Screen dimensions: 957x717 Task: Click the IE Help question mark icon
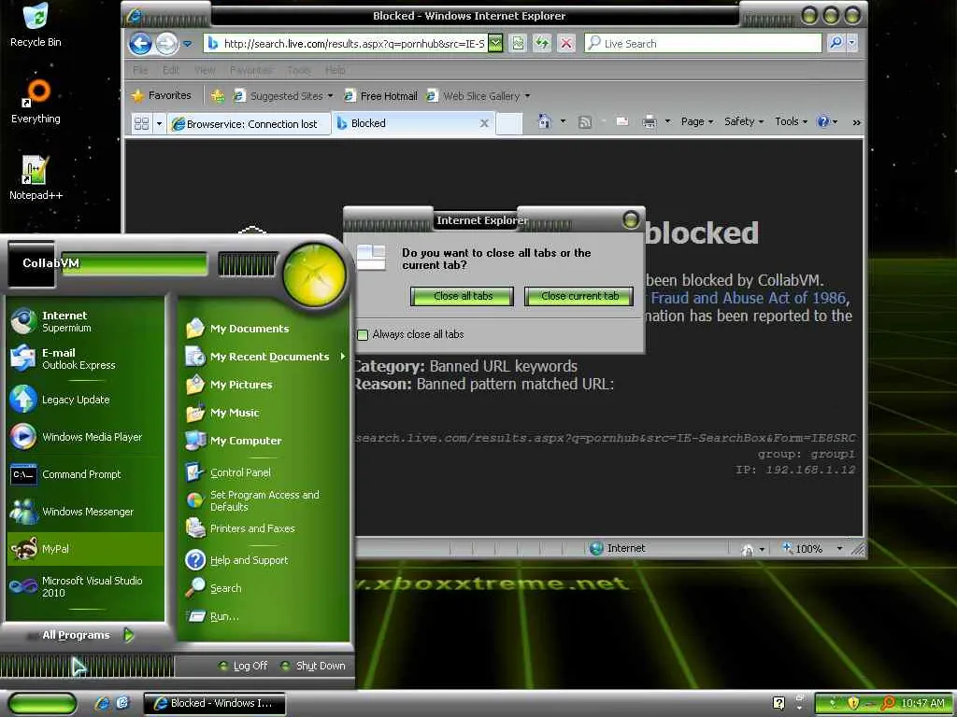[823, 122]
